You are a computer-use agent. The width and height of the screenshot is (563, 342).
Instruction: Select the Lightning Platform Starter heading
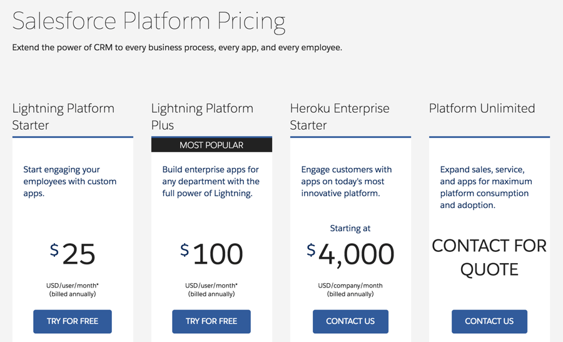pyautogui.click(x=63, y=117)
